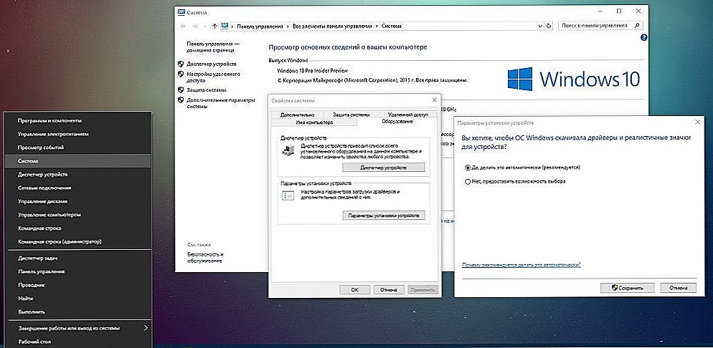Screen dimensions: 713x348
Task: Open 'Панель управления' from the dark menu
Action: (77, 271)
